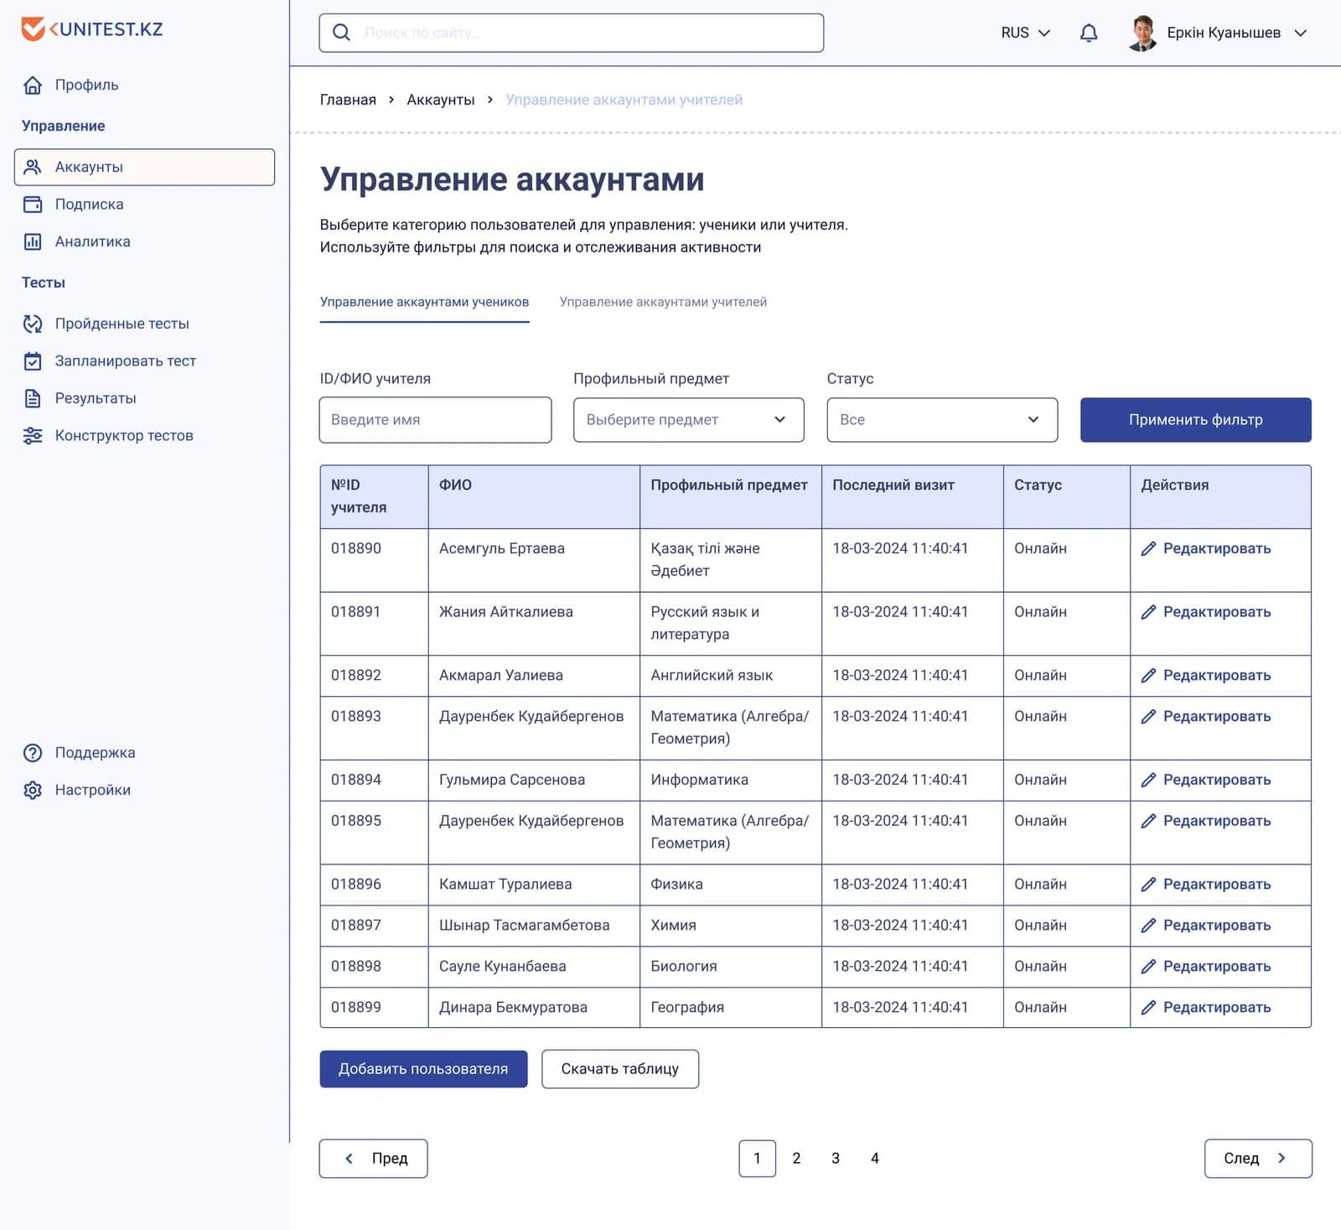Click Редактировать for Гульмира Сарсенова
Screen dimensions: 1341x1230
pos(1206,780)
